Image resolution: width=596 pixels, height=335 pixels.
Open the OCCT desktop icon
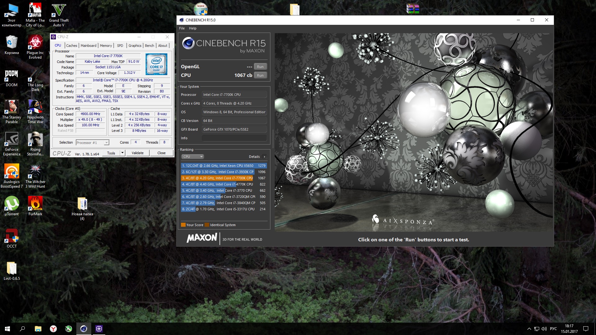pos(11,236)
